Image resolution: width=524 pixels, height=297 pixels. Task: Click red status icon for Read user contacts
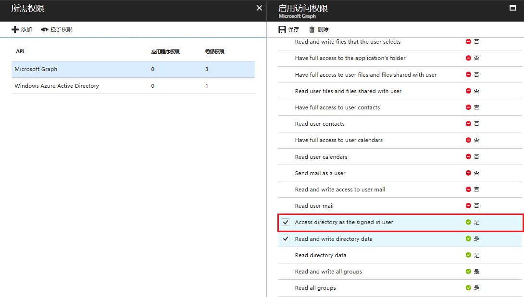[468, 124]
